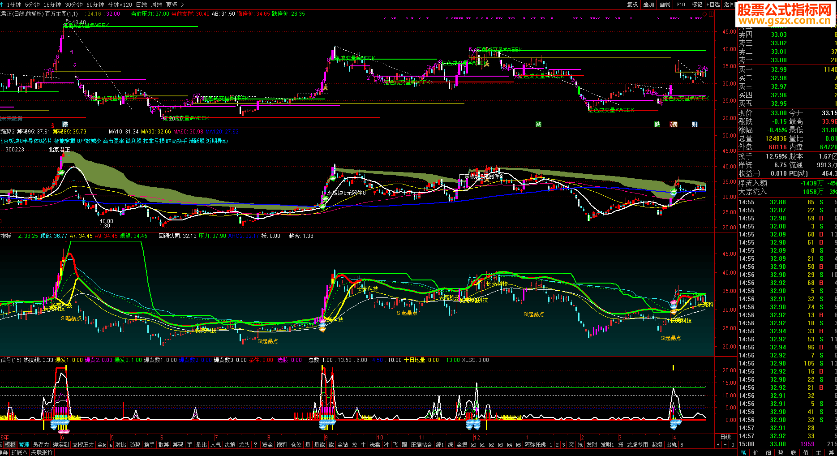
Task: Click the 标记 mark button
Action: [697, 4]
